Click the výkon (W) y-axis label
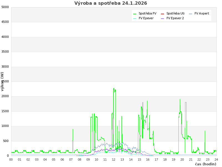This screenshot has height=167, width=222. 2,81
